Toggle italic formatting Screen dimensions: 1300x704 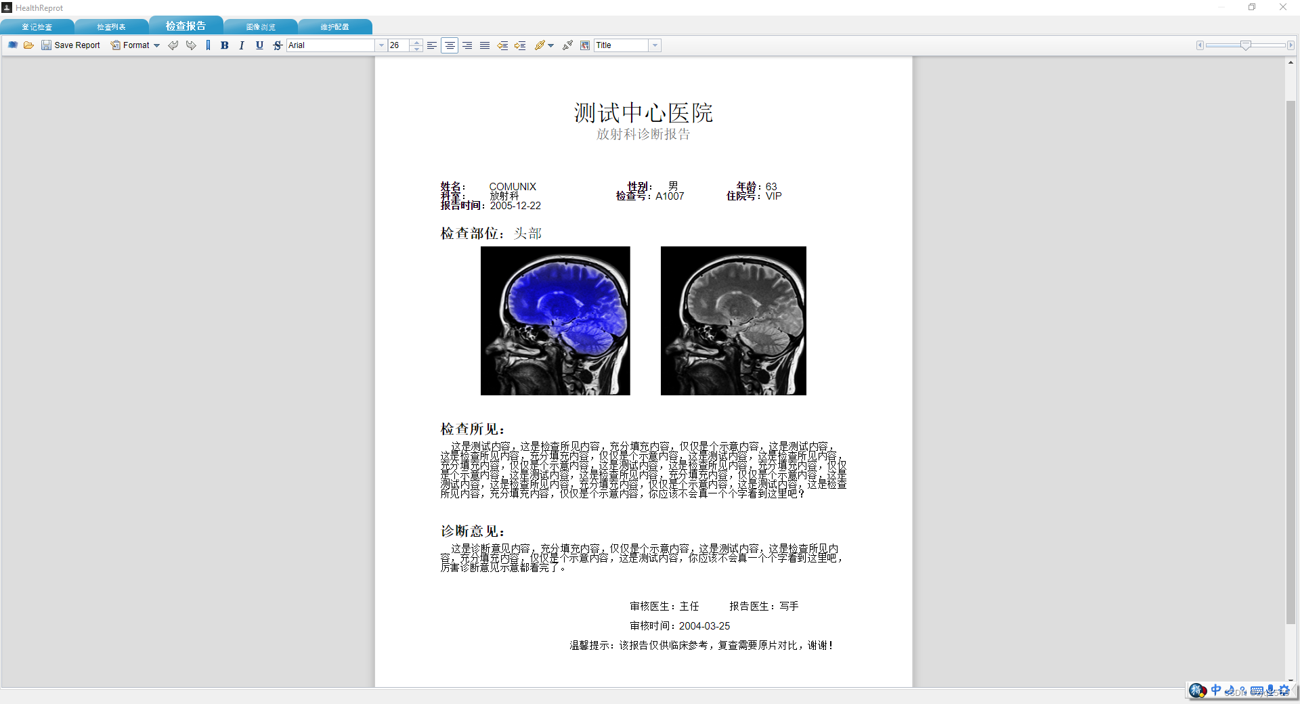click(x=242, y=45)
